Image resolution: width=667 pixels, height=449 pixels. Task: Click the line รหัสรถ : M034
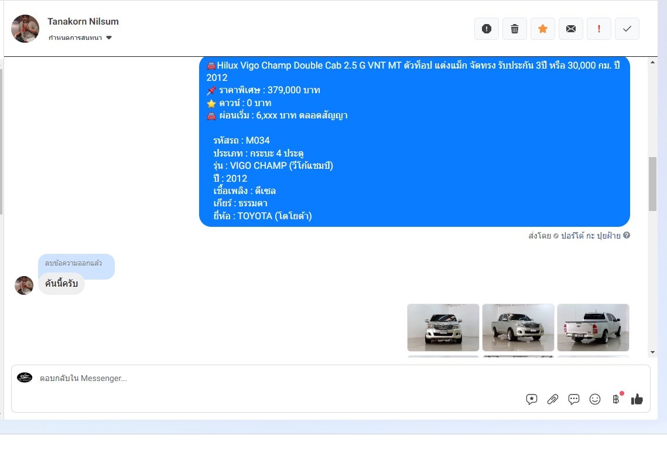click(x=242, y=141)
